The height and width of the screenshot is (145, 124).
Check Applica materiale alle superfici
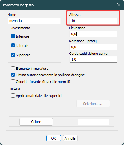point(13,95)
